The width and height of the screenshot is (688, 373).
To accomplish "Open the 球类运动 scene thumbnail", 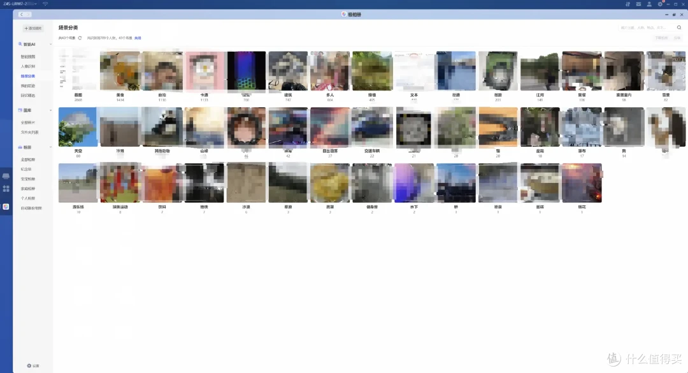I will 120,183.
